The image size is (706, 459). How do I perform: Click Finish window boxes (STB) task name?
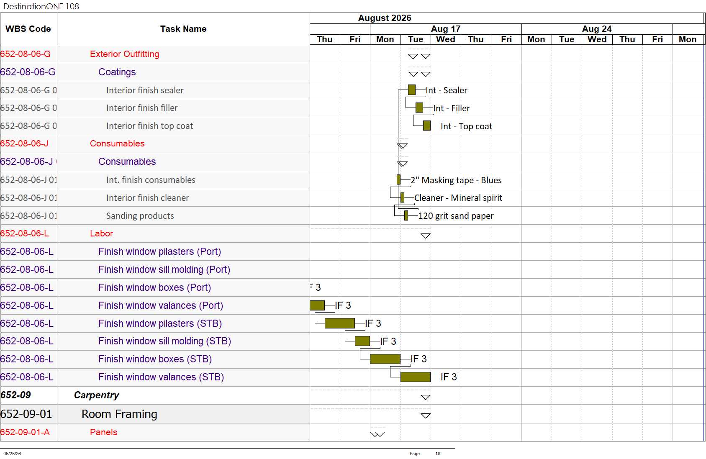click(x=155, y=359)
